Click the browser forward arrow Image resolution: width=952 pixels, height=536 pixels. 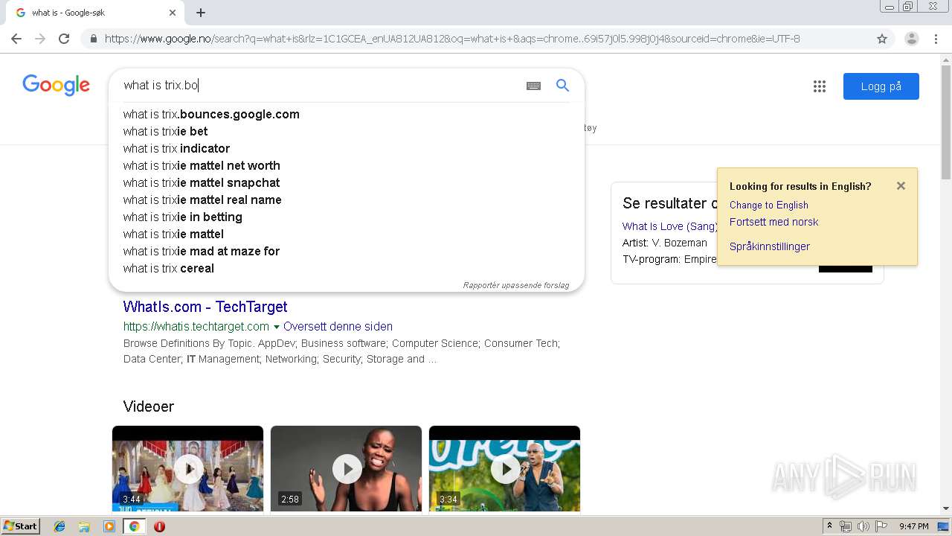tap(40, 39)
